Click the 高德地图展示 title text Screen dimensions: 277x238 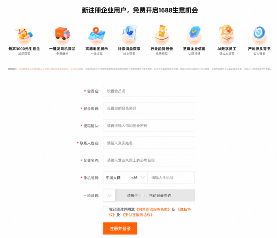click(96, 49)
